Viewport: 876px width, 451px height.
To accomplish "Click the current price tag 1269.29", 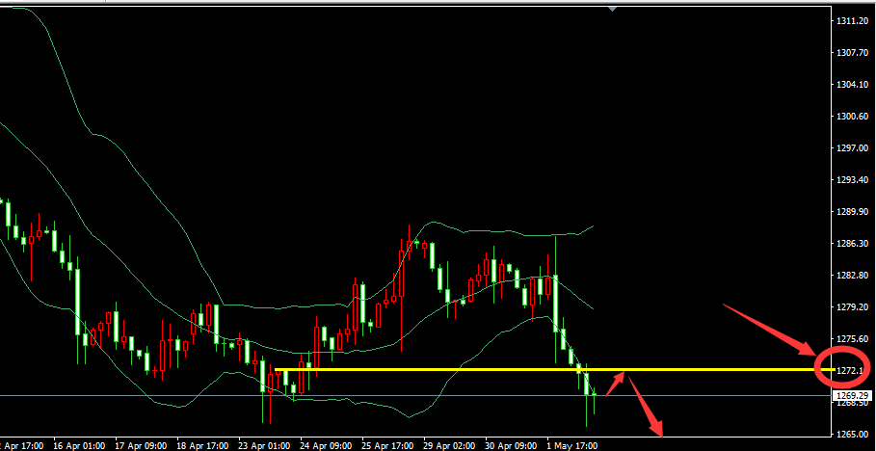I will pos(853,396).
